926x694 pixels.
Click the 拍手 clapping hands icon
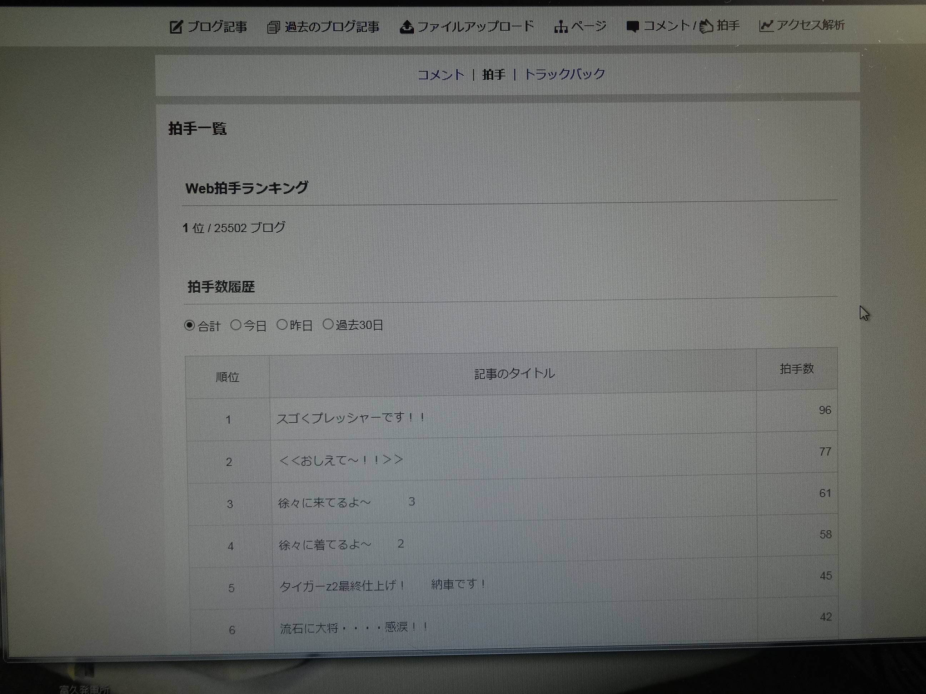[706, 26]
